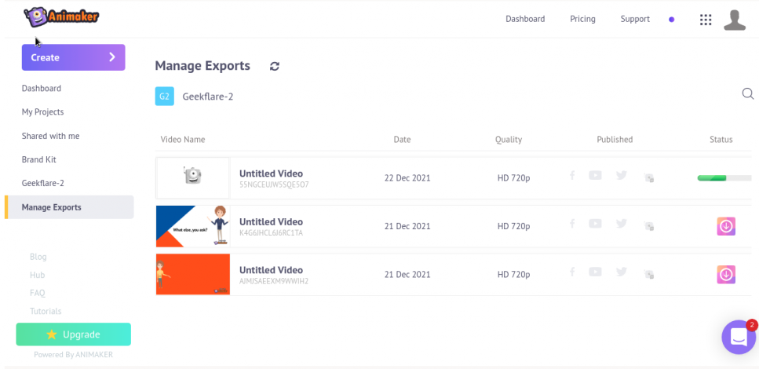Publish second video to YouTube

595,225
